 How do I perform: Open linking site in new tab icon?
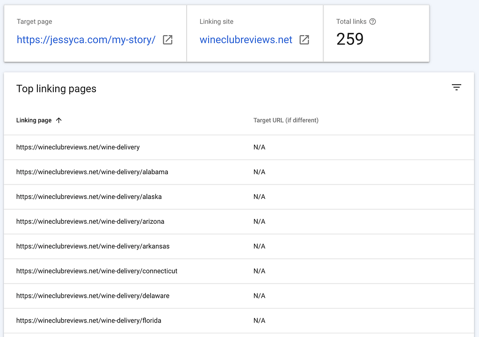point(304,40)
